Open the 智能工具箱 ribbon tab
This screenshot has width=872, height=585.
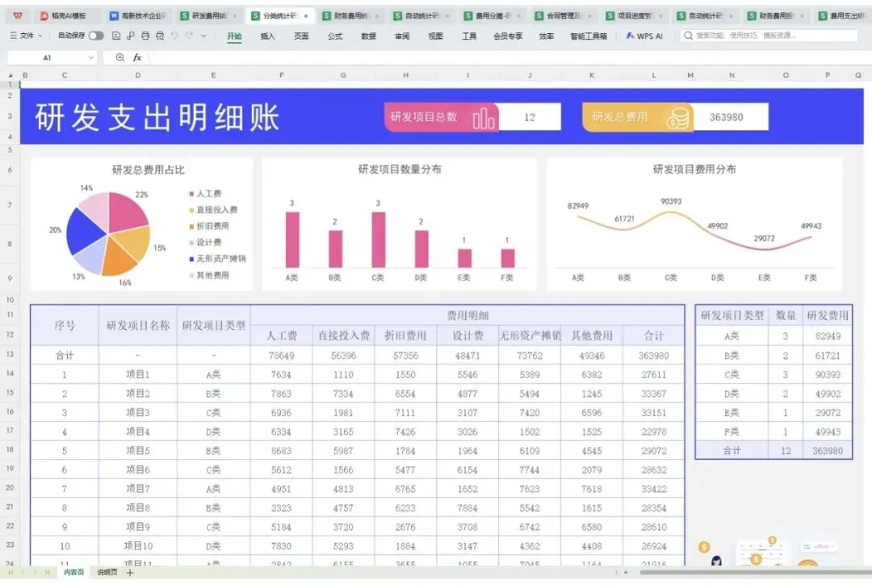[589, 36]
